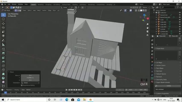Screen dimensions: 182x102
Task: Select the Measure tool
Action: pyautogui.click(x=3, y=44)
